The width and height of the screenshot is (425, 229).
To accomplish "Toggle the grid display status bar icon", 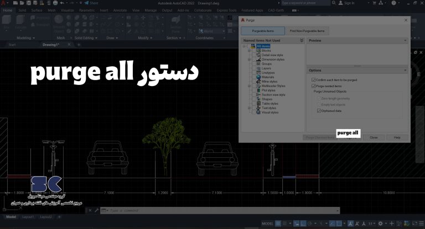I will click(x=278, y=223).
